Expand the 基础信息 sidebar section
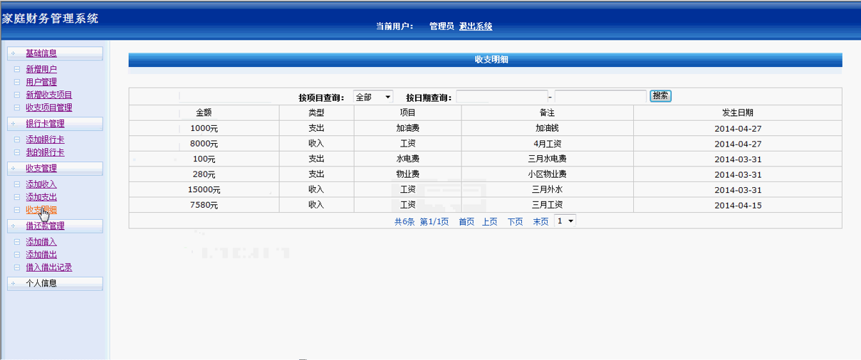 pos(55,53)
